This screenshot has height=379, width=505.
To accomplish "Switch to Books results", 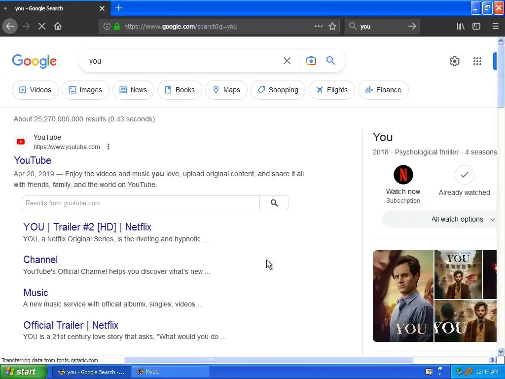I will point(180,90).
